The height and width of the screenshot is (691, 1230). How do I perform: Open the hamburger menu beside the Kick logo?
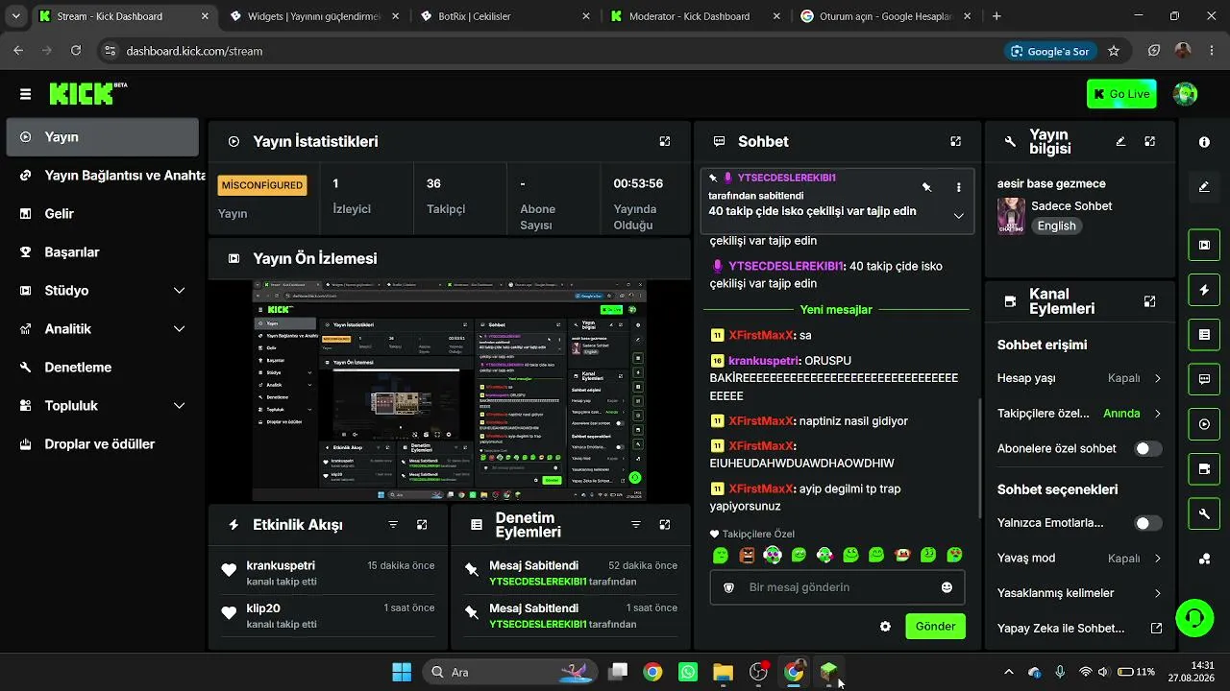tap(25, 94)
